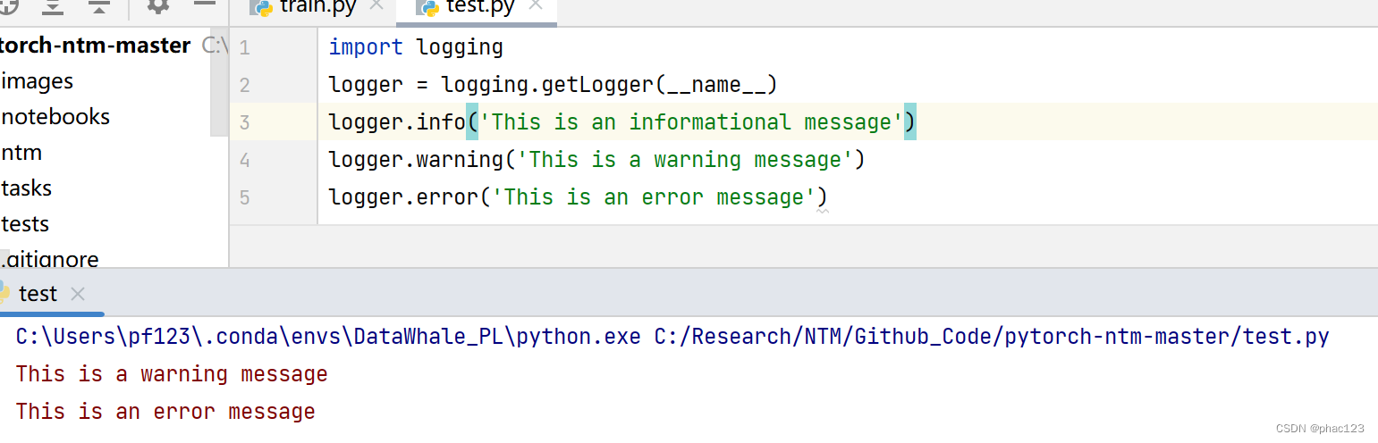The width and height of the screenshot is (1378, 443).
Task: Close the test.py editor tab
Action: point(535,5)
